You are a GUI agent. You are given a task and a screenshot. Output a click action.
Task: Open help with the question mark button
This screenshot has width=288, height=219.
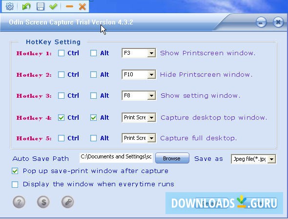[19, 202]
